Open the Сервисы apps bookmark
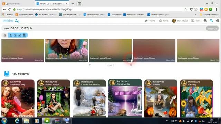221x124 pixels. pyautogui.click(x=8, y=14)
